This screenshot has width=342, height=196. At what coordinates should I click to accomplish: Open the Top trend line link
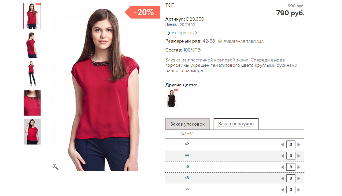(186, 24)
